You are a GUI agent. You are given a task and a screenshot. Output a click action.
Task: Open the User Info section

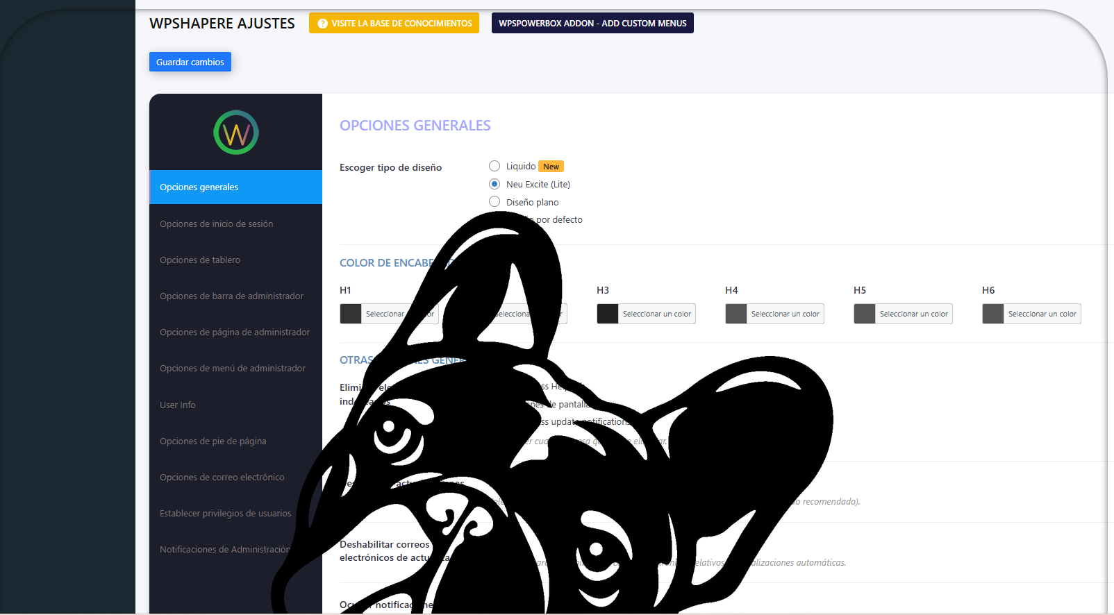pyautogui.click(x=178, y=405)
